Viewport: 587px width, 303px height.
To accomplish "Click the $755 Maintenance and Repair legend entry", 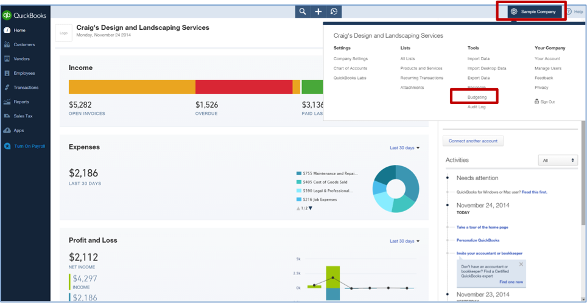I will (327, 173).
